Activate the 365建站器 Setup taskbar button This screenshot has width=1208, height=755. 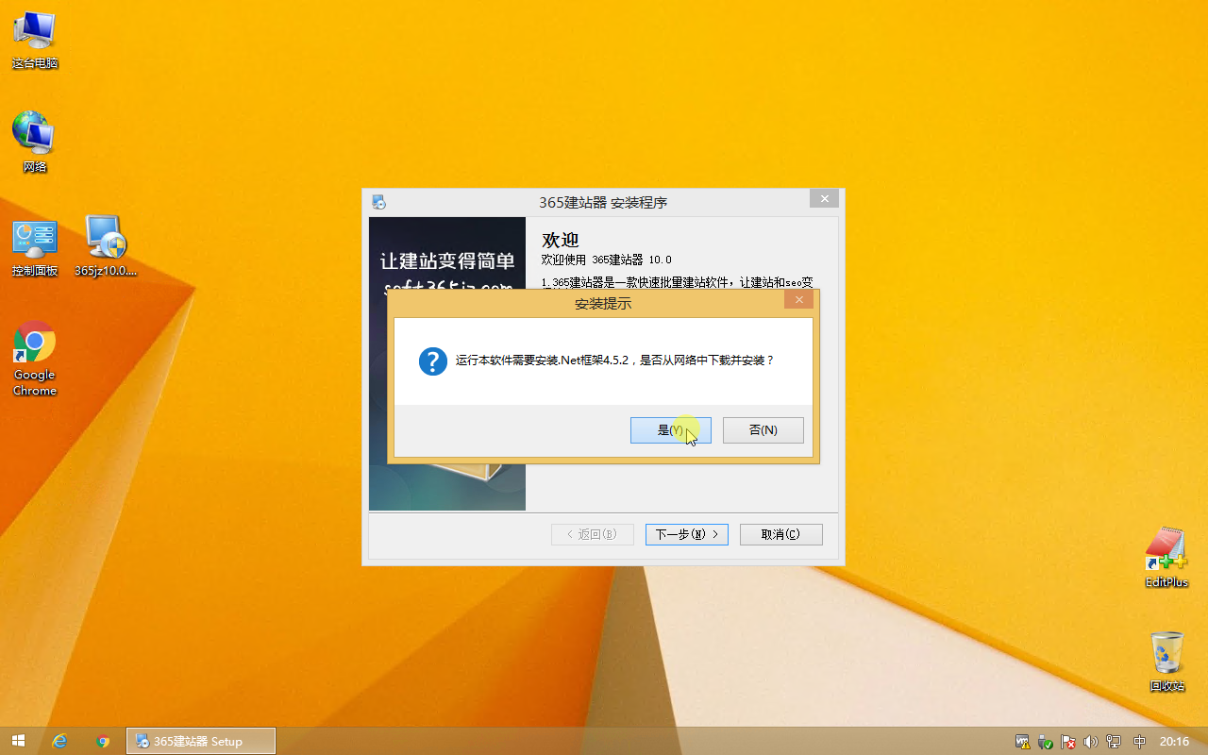click(x=201, y=741)
